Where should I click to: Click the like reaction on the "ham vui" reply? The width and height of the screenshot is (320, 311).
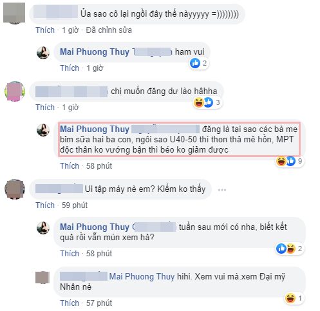pos(195,63)
